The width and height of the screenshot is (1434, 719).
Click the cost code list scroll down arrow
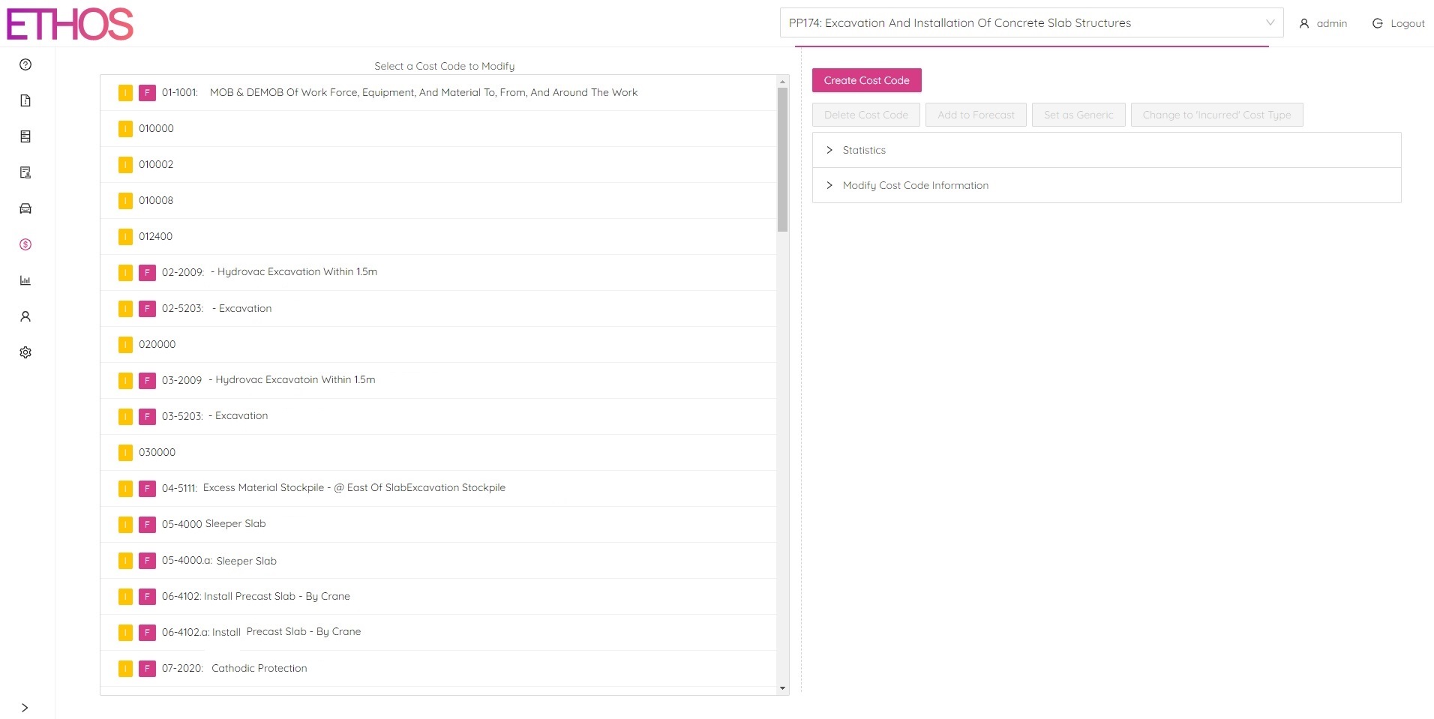[x=782, y=688]
